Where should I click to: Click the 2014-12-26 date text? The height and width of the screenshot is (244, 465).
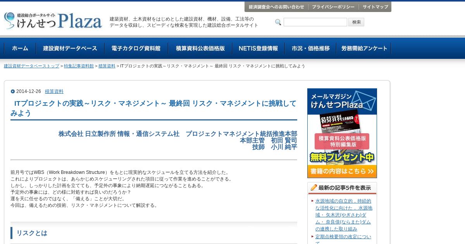(29, 91)
